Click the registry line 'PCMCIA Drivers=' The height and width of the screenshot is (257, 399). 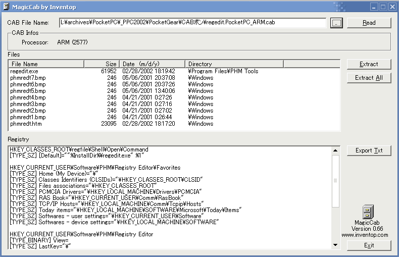pos(106,192)
